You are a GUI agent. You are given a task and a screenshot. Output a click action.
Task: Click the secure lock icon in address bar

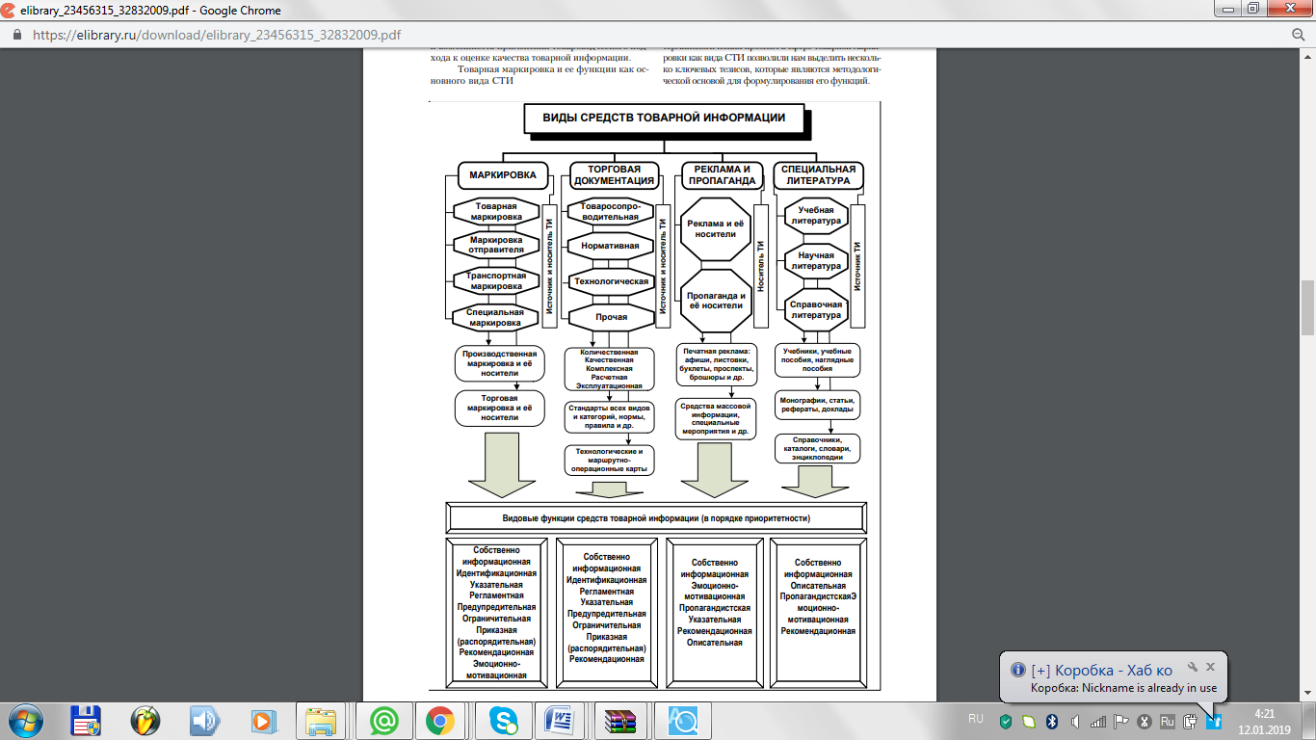18,35
